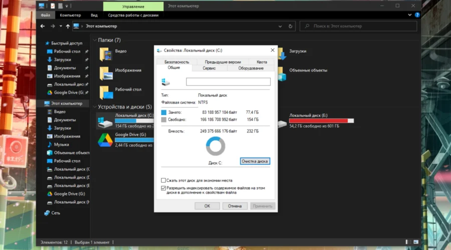The height and width of the screenshot is (250, 451).
Task: Open the recent locations dropdown arrow
Action: pos(60,26)
